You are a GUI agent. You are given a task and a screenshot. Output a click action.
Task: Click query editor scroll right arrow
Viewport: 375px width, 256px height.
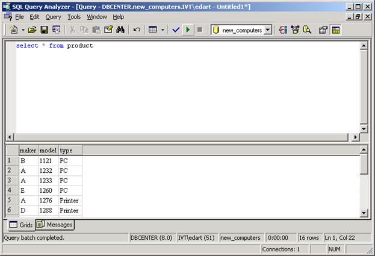pos(355,137)
